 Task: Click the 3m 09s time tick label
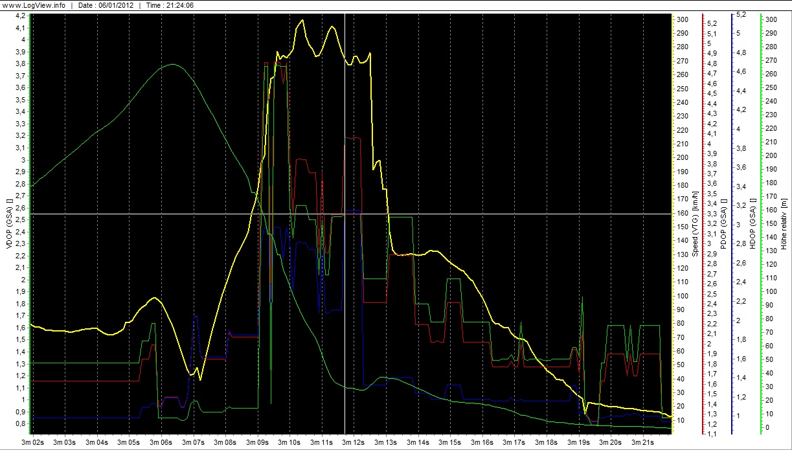click(x=258, y=442)
